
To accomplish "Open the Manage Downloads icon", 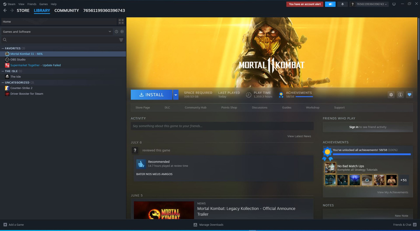I will pos(195,225).
